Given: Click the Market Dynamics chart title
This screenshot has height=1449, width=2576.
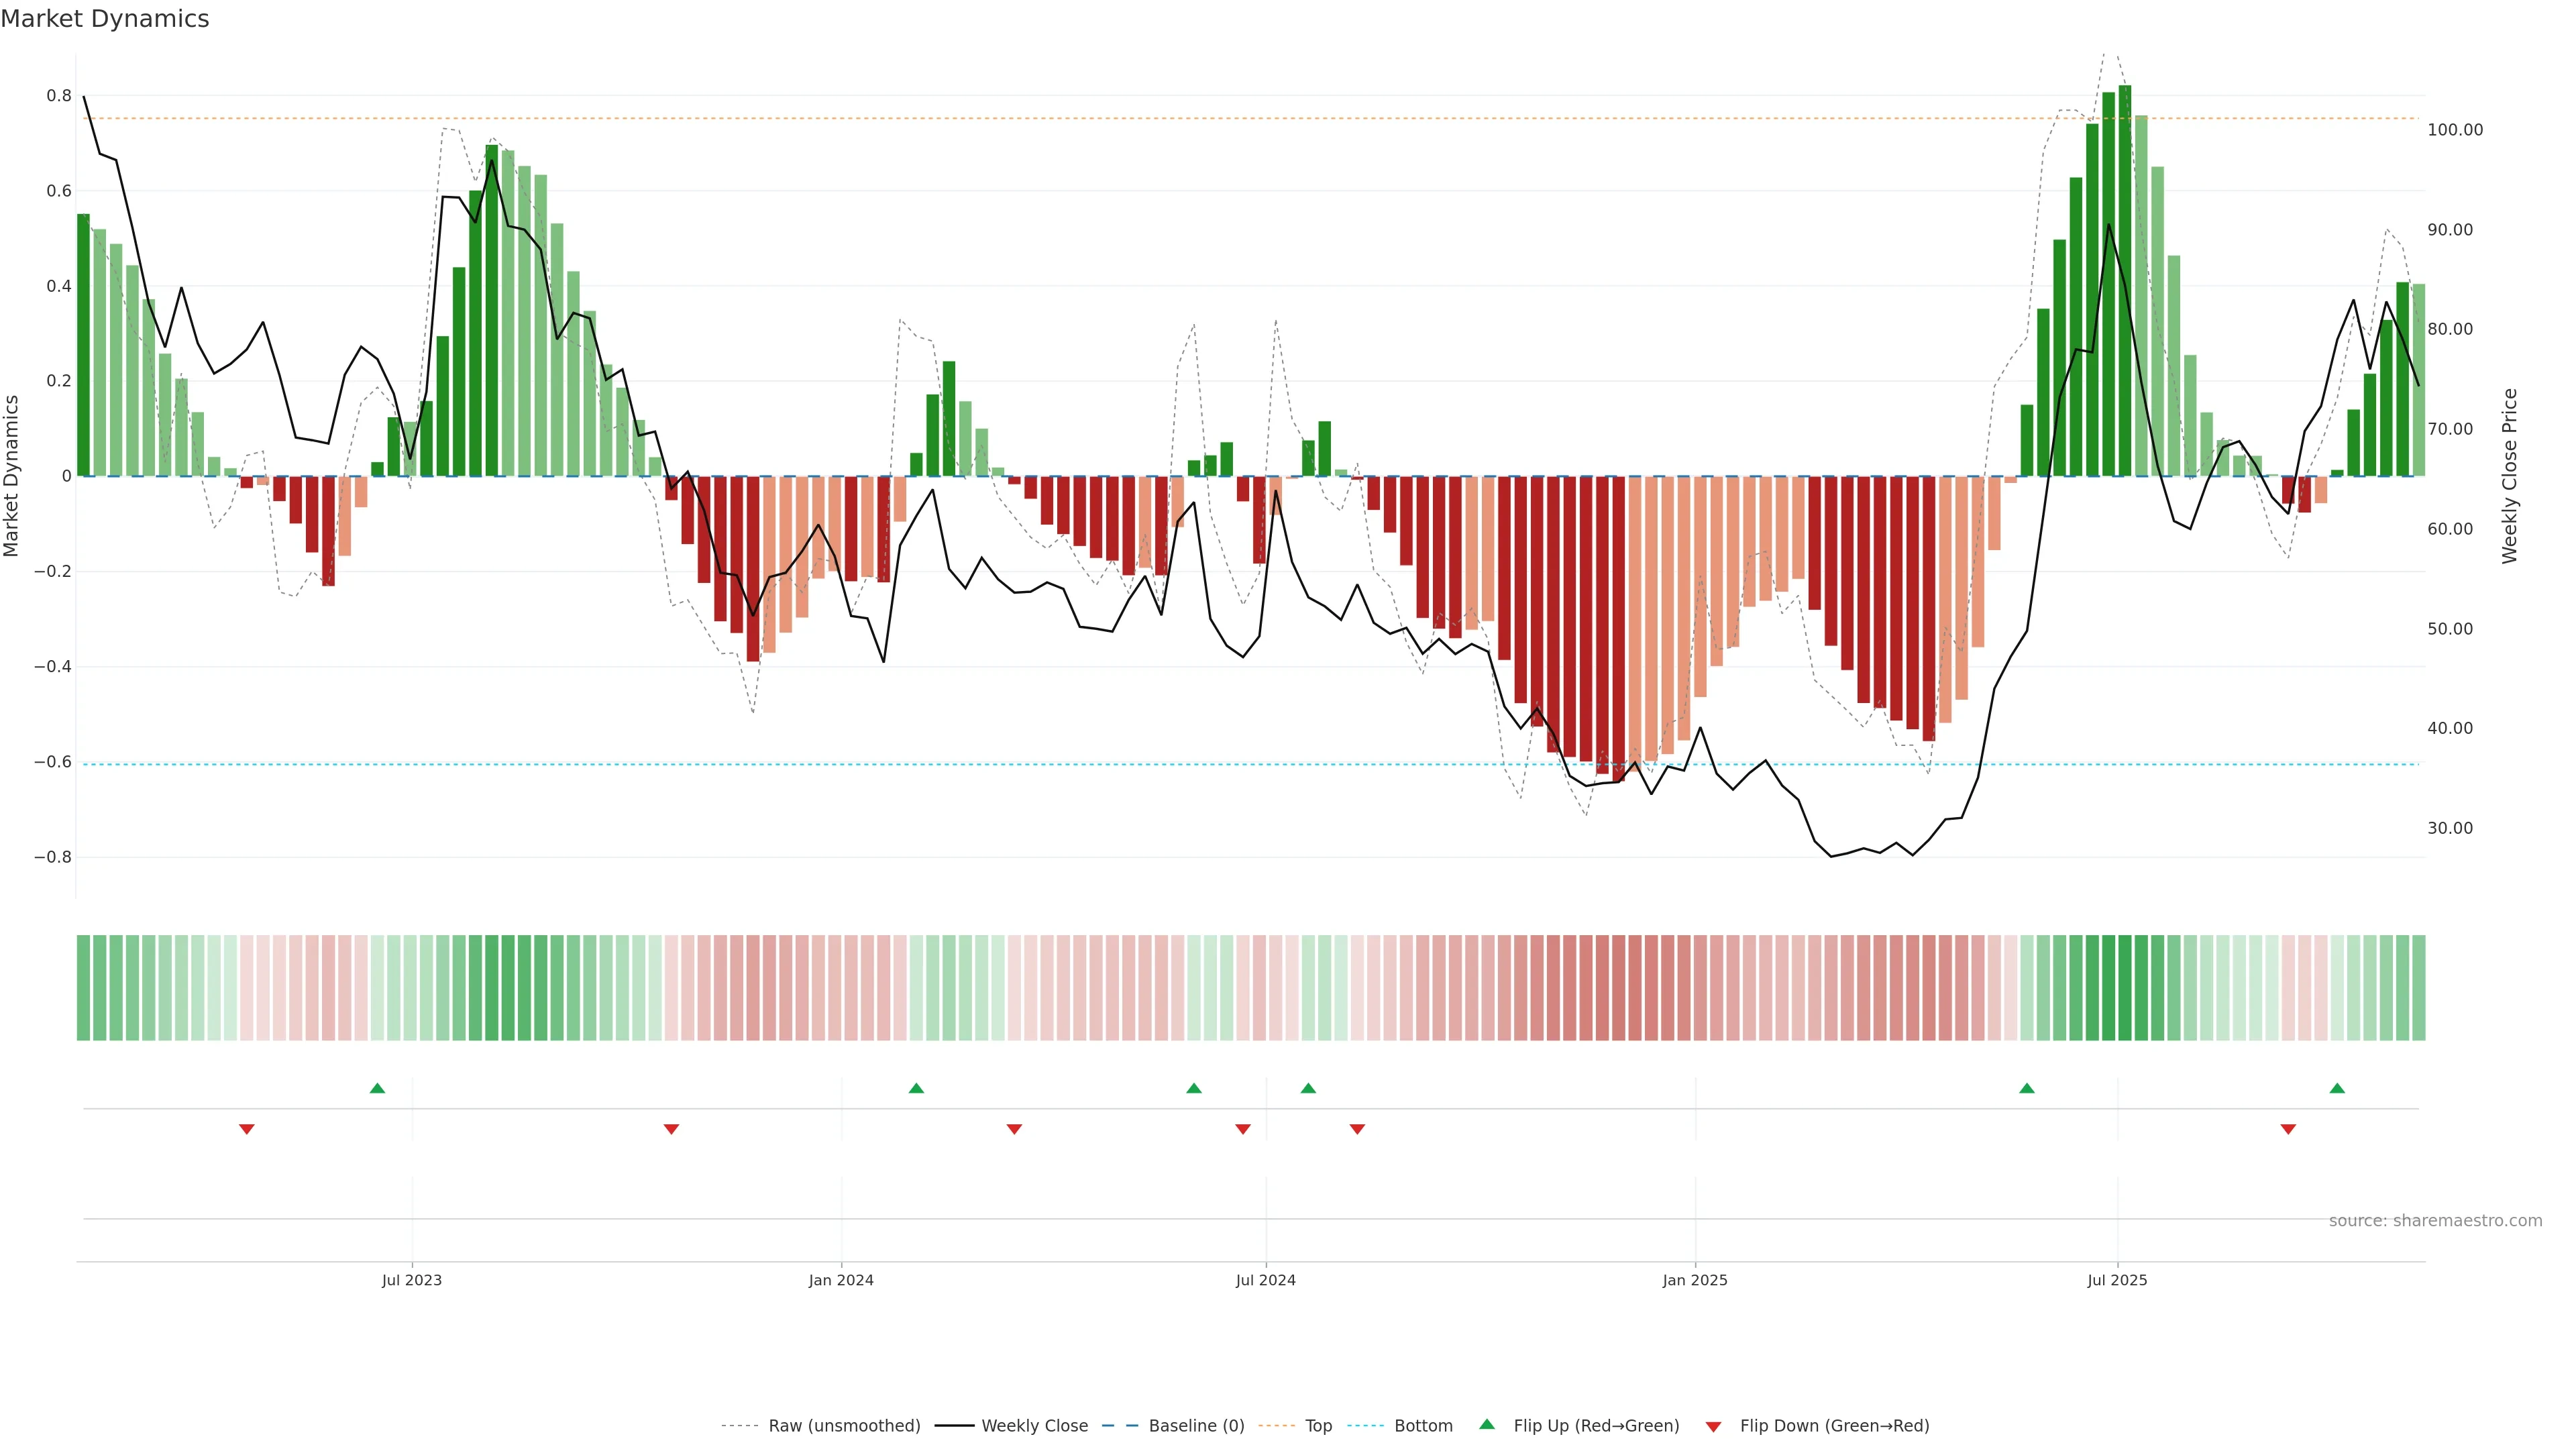Looking at the screenshot, I should coord(105,19).
